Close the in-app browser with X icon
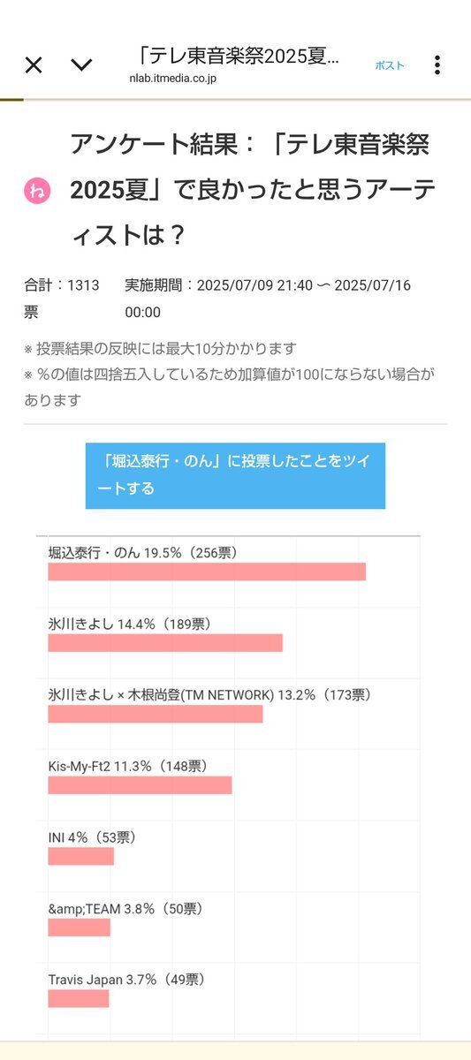Viewport: 471px width, 1060px height. [x=34, y=64]
